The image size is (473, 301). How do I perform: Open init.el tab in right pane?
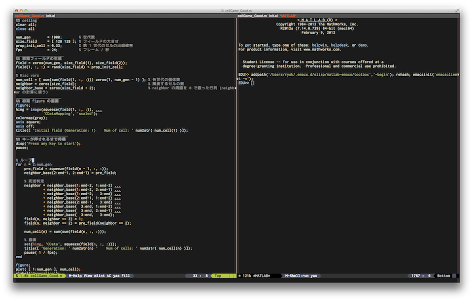pos(273,16)
